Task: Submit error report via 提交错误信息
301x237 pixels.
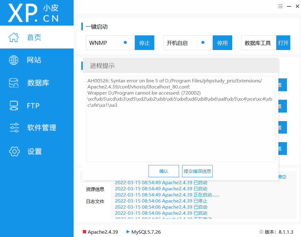Action: click(197, 171)
